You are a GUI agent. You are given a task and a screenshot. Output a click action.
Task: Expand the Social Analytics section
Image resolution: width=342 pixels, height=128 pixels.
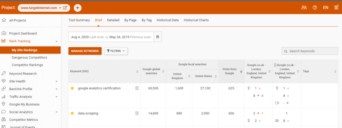(x=56, y=112)
